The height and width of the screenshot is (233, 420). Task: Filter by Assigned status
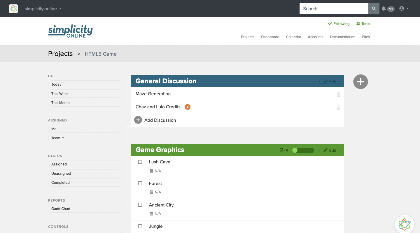point(85,164)
